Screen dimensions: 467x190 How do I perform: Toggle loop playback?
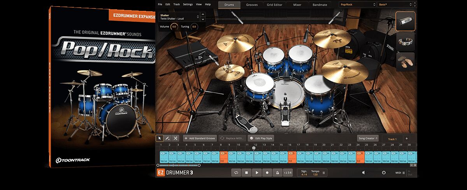coord(236,172)
